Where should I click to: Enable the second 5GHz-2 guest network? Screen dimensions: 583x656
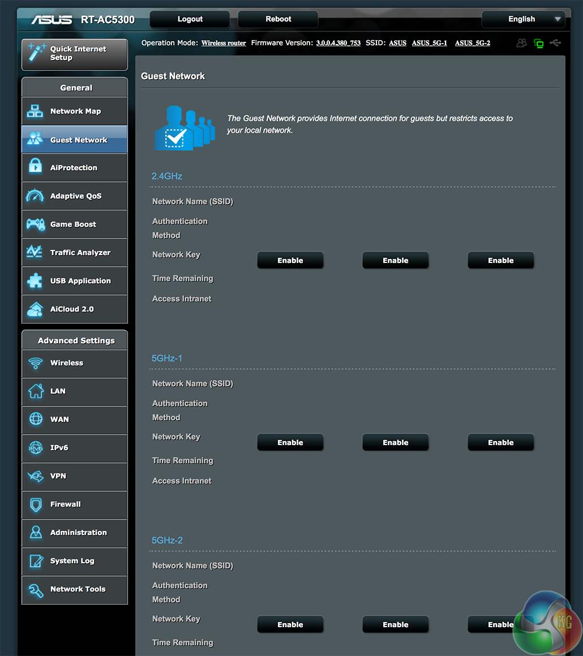[396, 624]
